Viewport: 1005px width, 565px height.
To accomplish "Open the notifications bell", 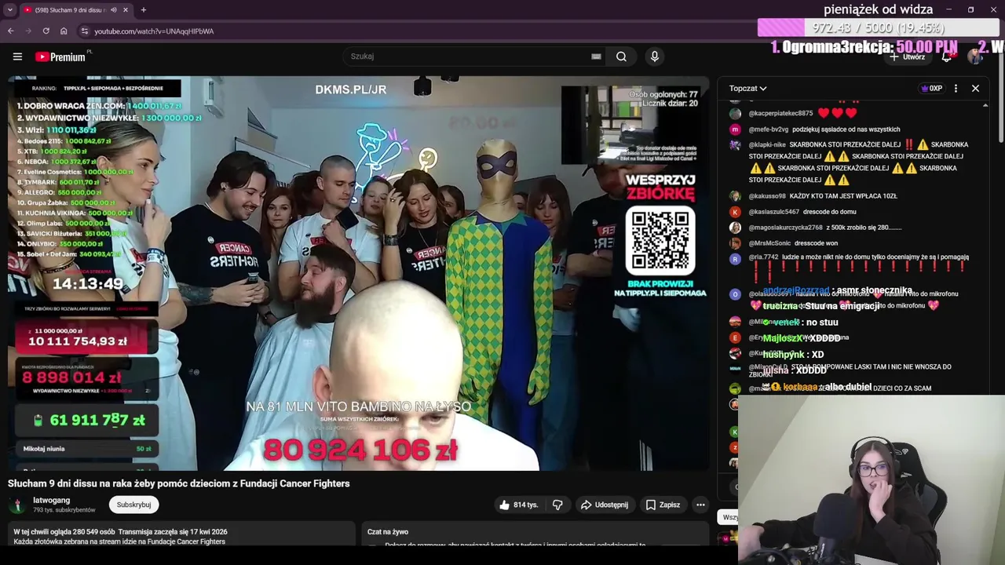I will click(x=947, y=56).
